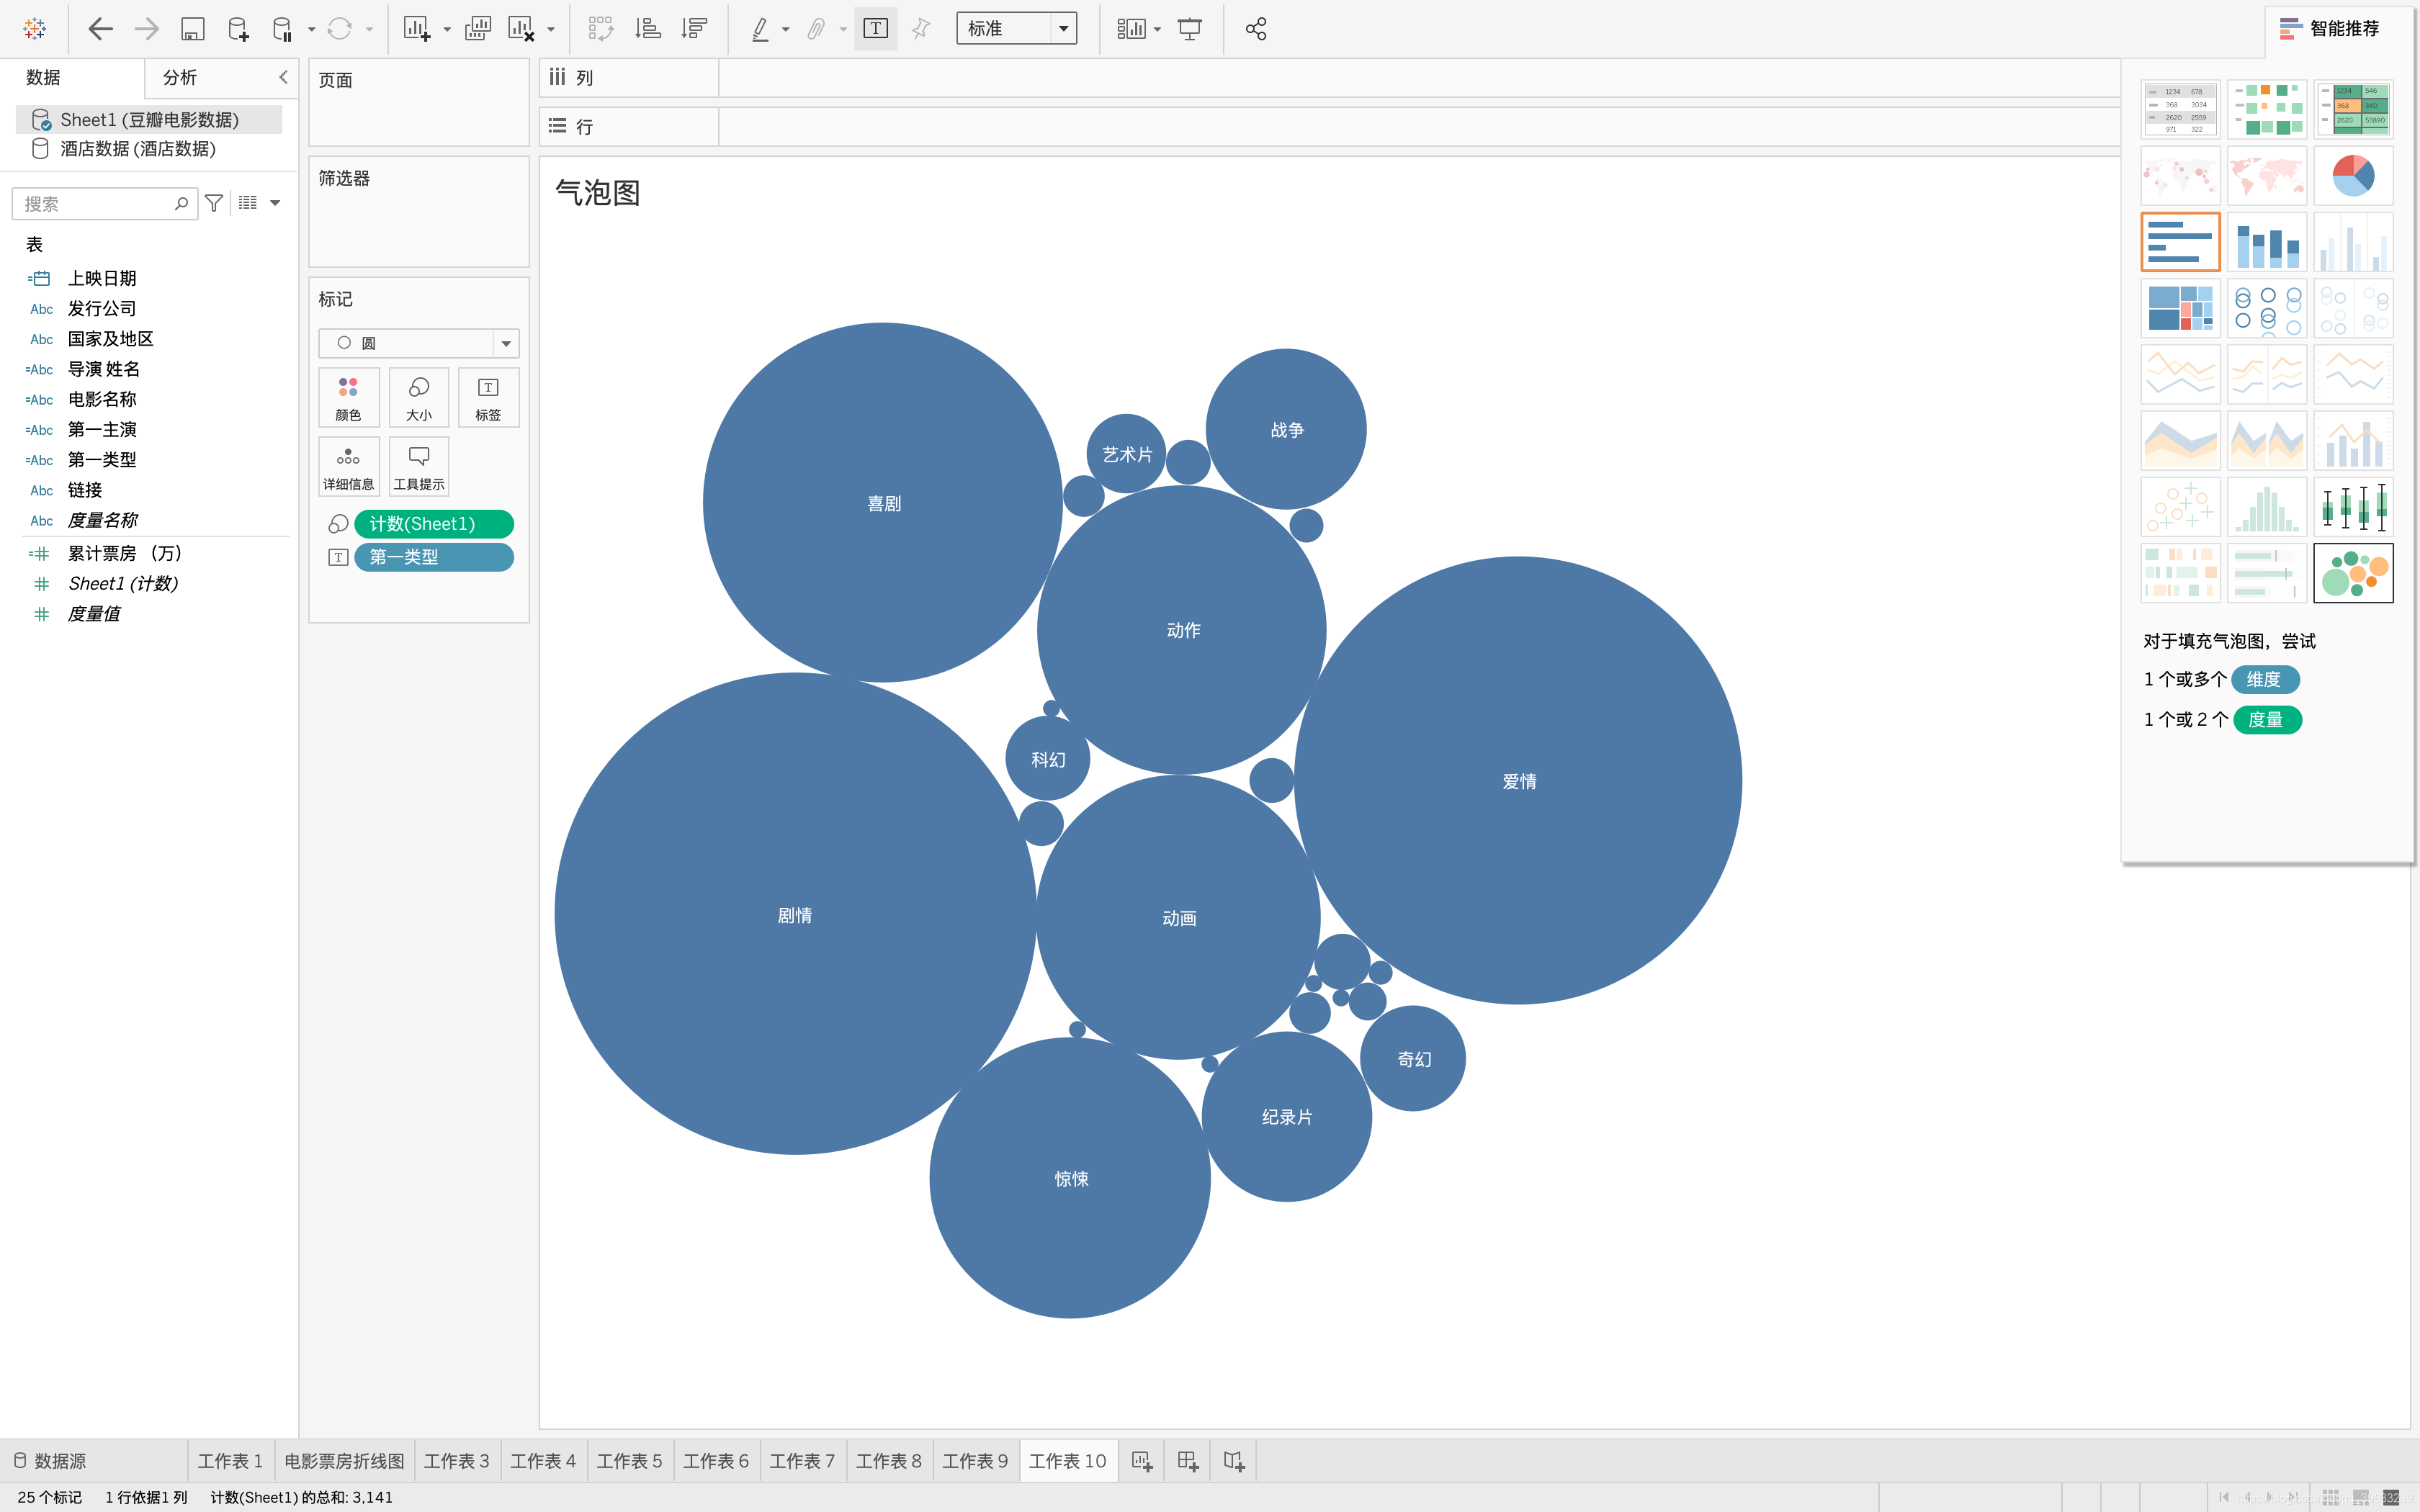Switch to the 分析 tab
2420x1512 pixels.
point(180,77)
